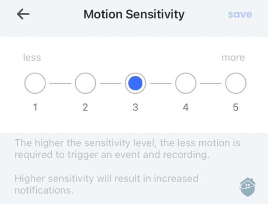
Task: Choose sensitivity level 4 circle
Action: tap(185, 84)
